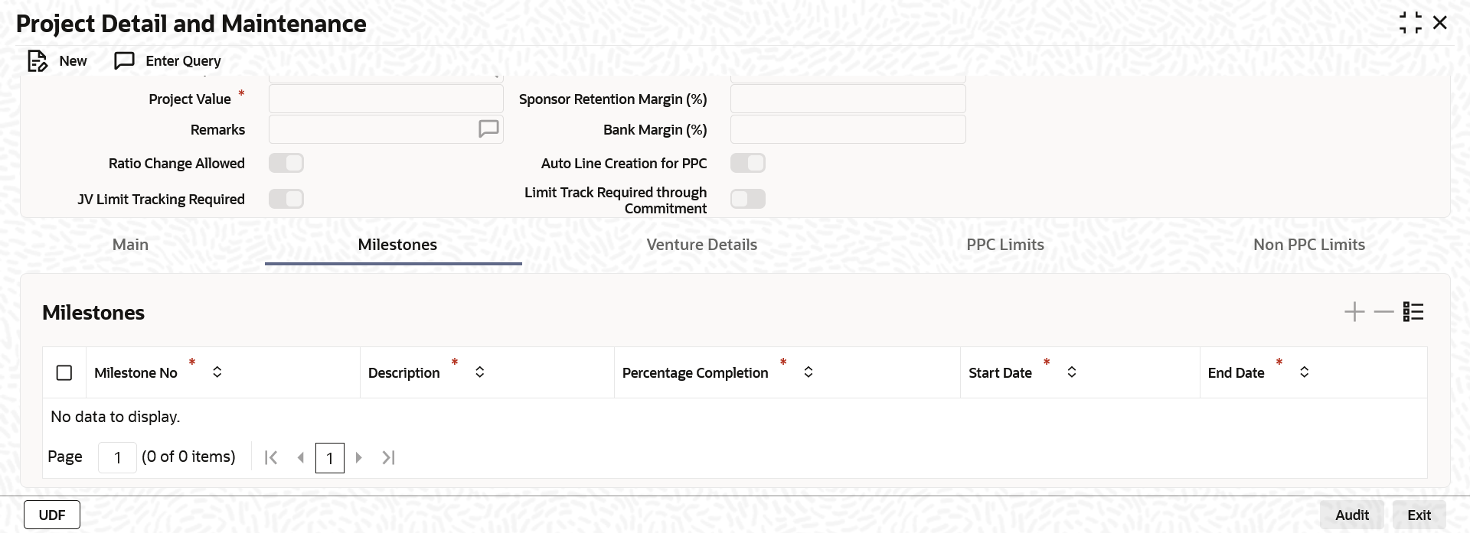
Task: Click the New document icon
Action: [37, 61]
